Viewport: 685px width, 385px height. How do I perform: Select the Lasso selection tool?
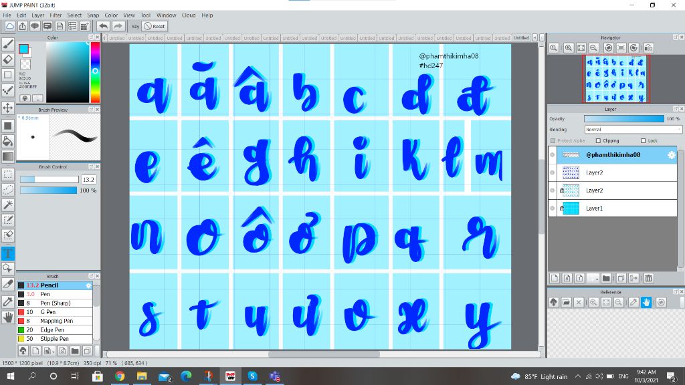[x=8, y=189]
